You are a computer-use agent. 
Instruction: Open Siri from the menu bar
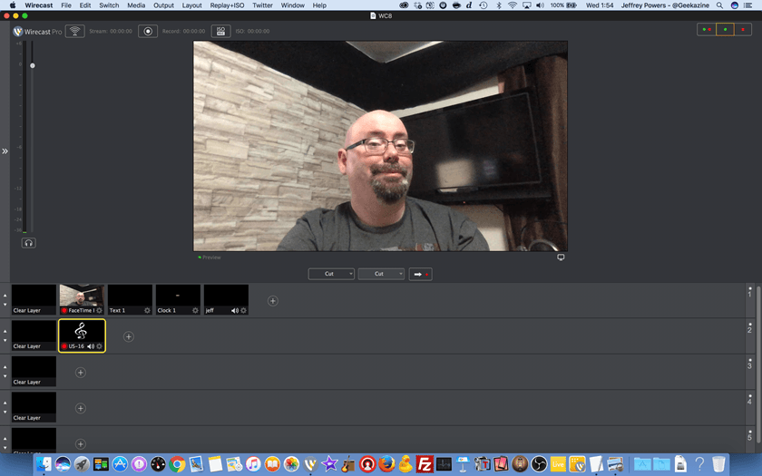(735, 5)
